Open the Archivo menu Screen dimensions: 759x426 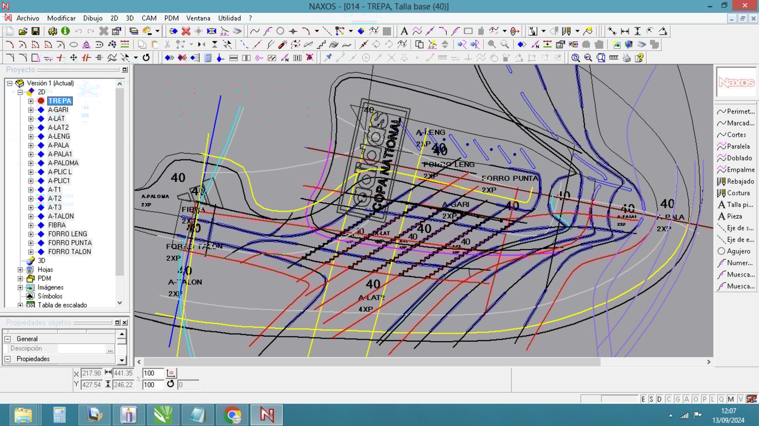point(28,18)
